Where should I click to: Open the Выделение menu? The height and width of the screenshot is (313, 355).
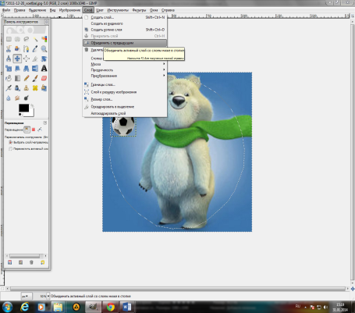click(x=37, y=10)
